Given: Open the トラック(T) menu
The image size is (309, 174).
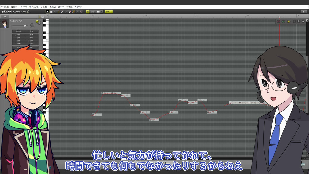Looking at the screenshot, I should (x=23, y=7).
